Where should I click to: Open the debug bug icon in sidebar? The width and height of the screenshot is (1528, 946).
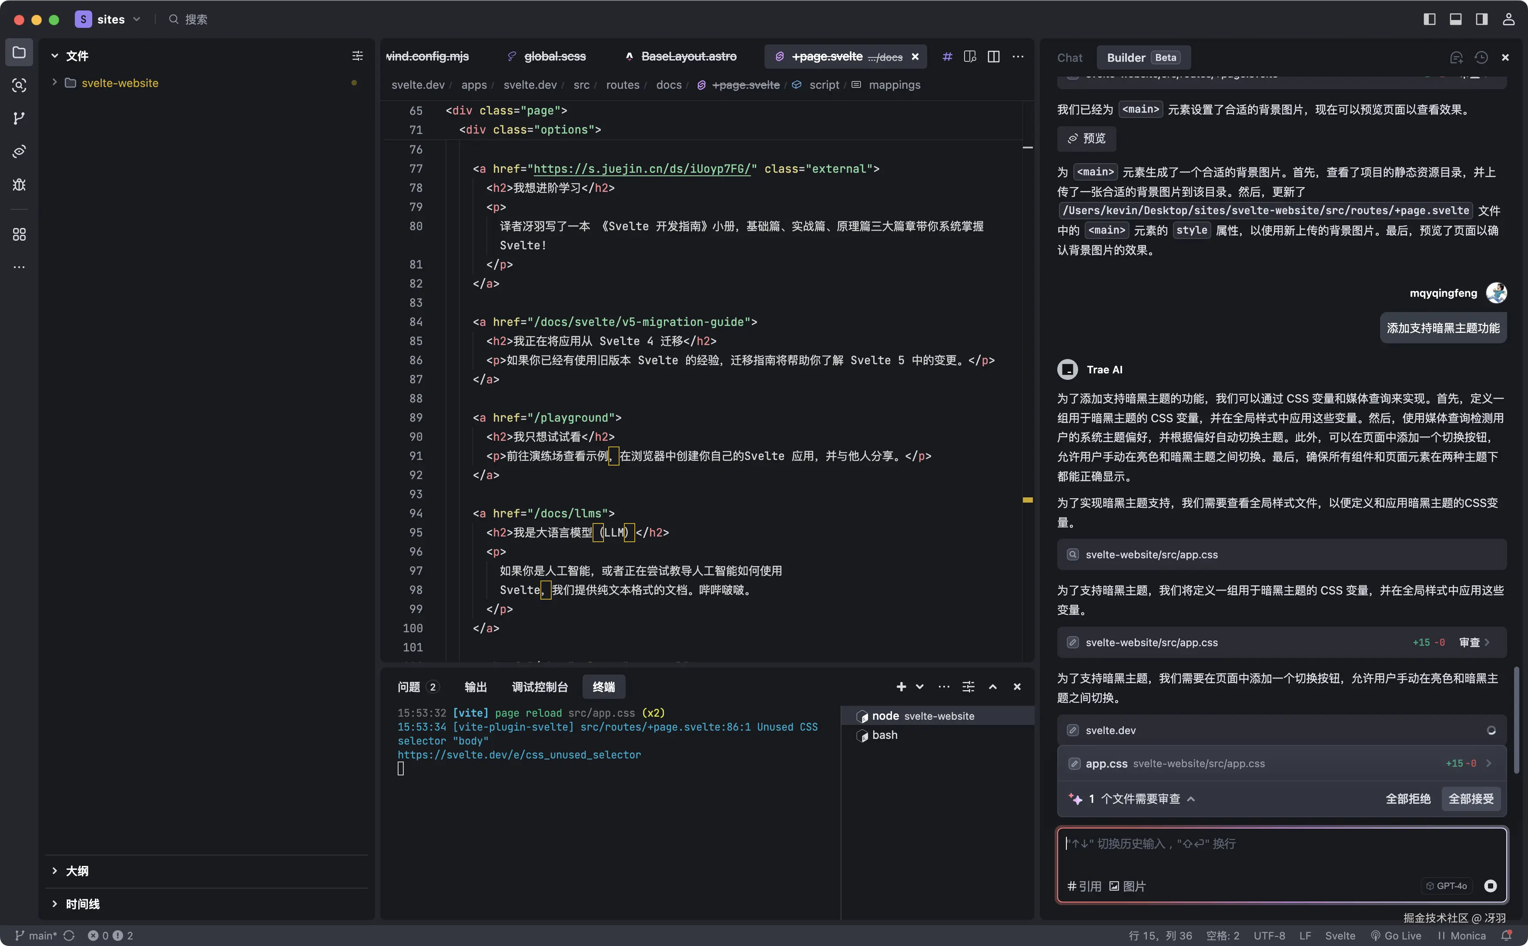tap(19, 185)
